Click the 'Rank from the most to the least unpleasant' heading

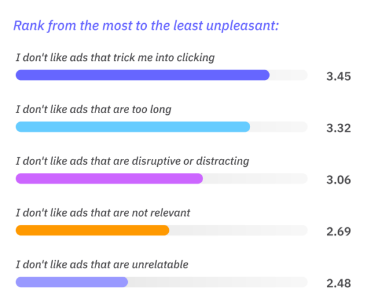click(146, 26)
